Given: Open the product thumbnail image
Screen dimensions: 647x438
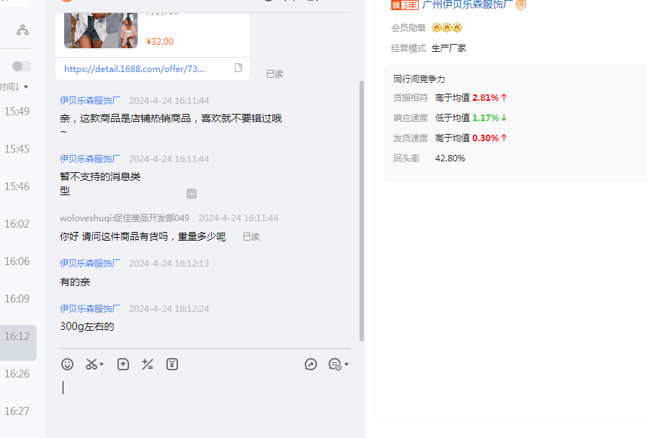Looking at the screenshot, I should pyautogui.click(x=101, y=30).
